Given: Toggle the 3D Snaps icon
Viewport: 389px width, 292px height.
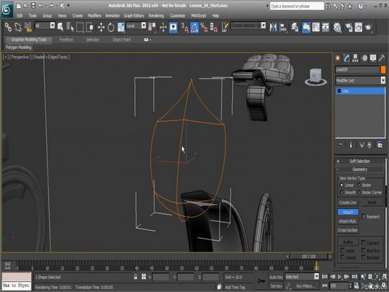Looking at the screenshot, I should [x=184, y=27].
